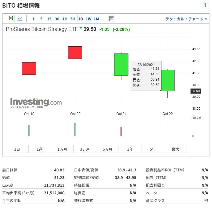Screen dimensions: 212x209
Task: Select the candlestick chart type icon
Action: 11,18
